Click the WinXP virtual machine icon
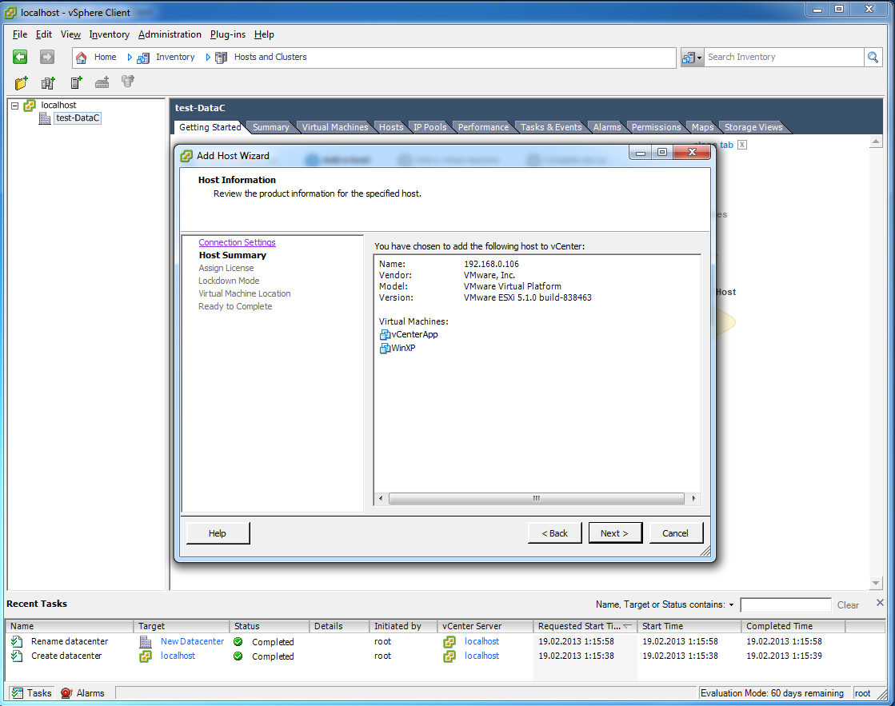Image resolution: width=895 pixels, height=706 pixels. click(385, 348)
